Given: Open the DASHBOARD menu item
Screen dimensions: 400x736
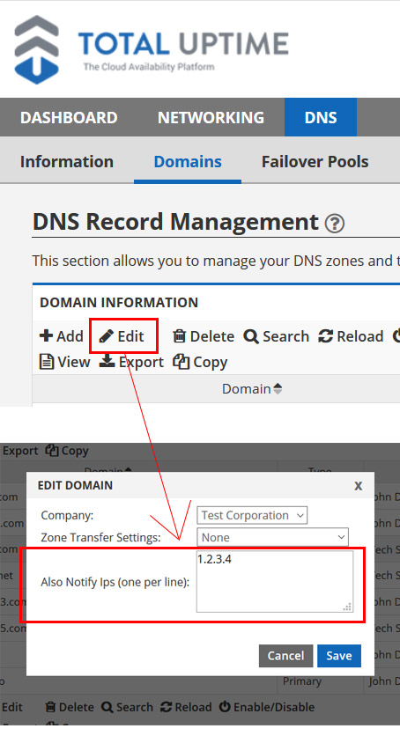Looking at the screenshot, I should click(x=69, y=117).
